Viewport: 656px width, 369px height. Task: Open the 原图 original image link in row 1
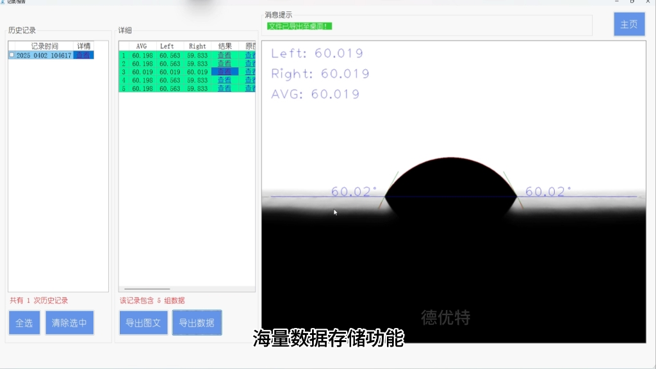[250, 55]
